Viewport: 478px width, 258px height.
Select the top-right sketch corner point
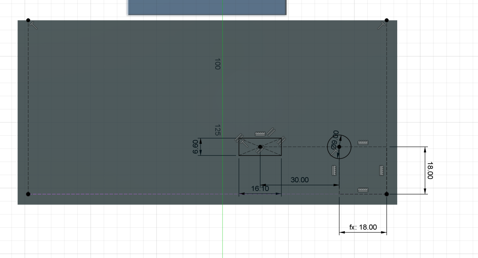pos(387,20)
